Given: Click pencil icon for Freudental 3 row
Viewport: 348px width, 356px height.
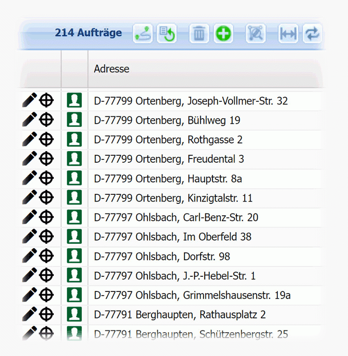Looking at the screenshot, I should click(x=29, y=159).
